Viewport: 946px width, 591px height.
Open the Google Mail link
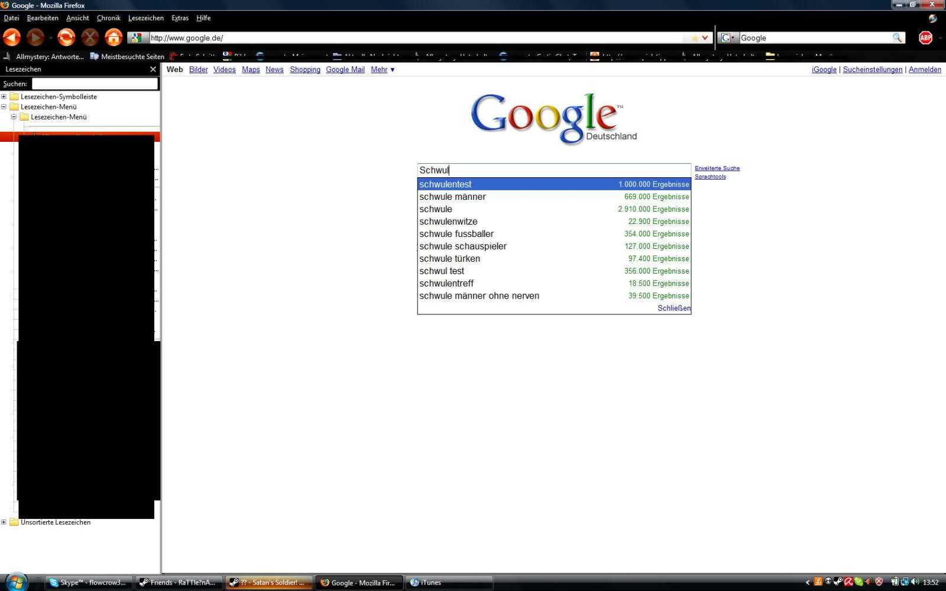pyautogui.click(x=345, y=70)
